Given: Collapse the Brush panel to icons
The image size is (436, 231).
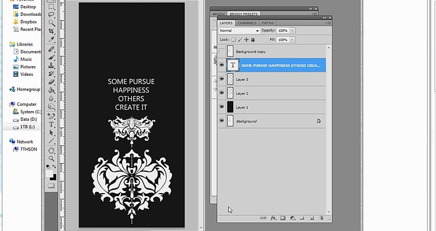Looking at the screenshot, I should [x=311, y=9].
